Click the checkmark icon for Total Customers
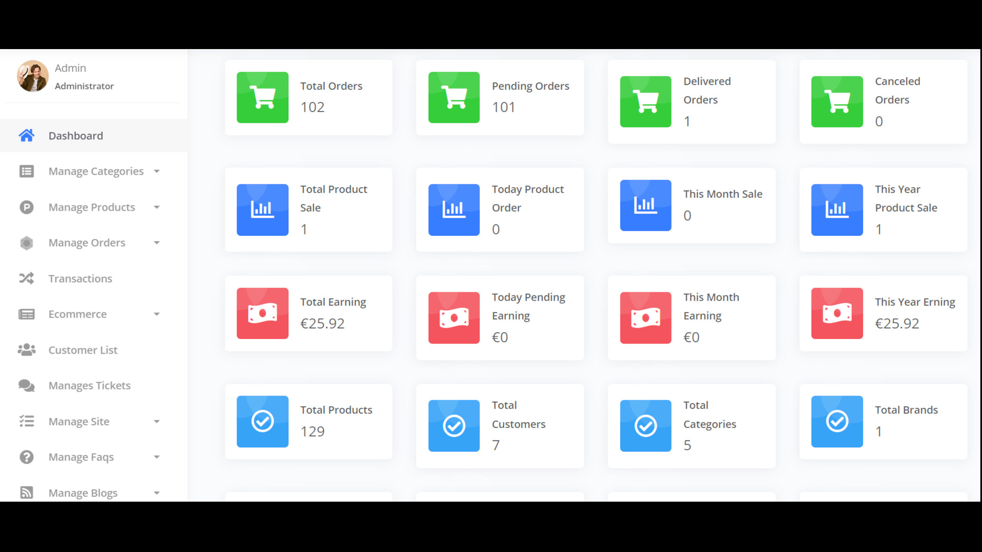 point(454,426)
